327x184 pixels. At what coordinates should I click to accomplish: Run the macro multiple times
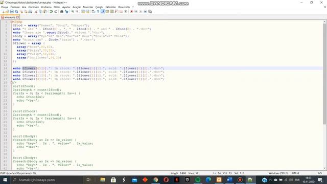coord(145,11)
